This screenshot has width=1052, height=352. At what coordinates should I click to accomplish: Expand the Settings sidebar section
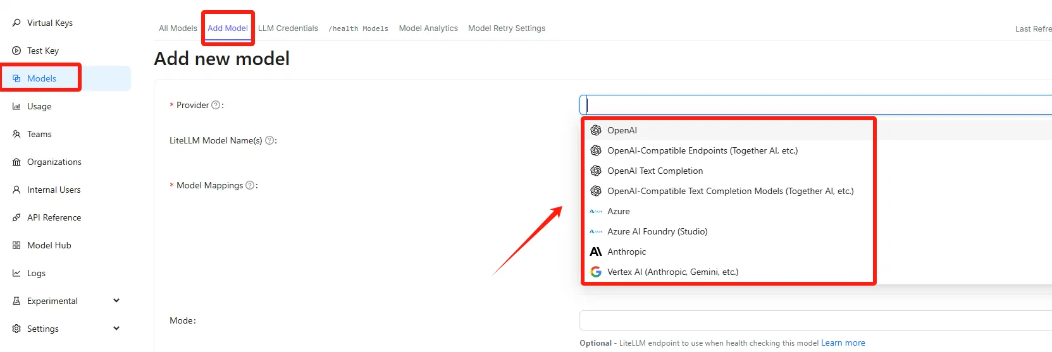click(x=116, y=329)
